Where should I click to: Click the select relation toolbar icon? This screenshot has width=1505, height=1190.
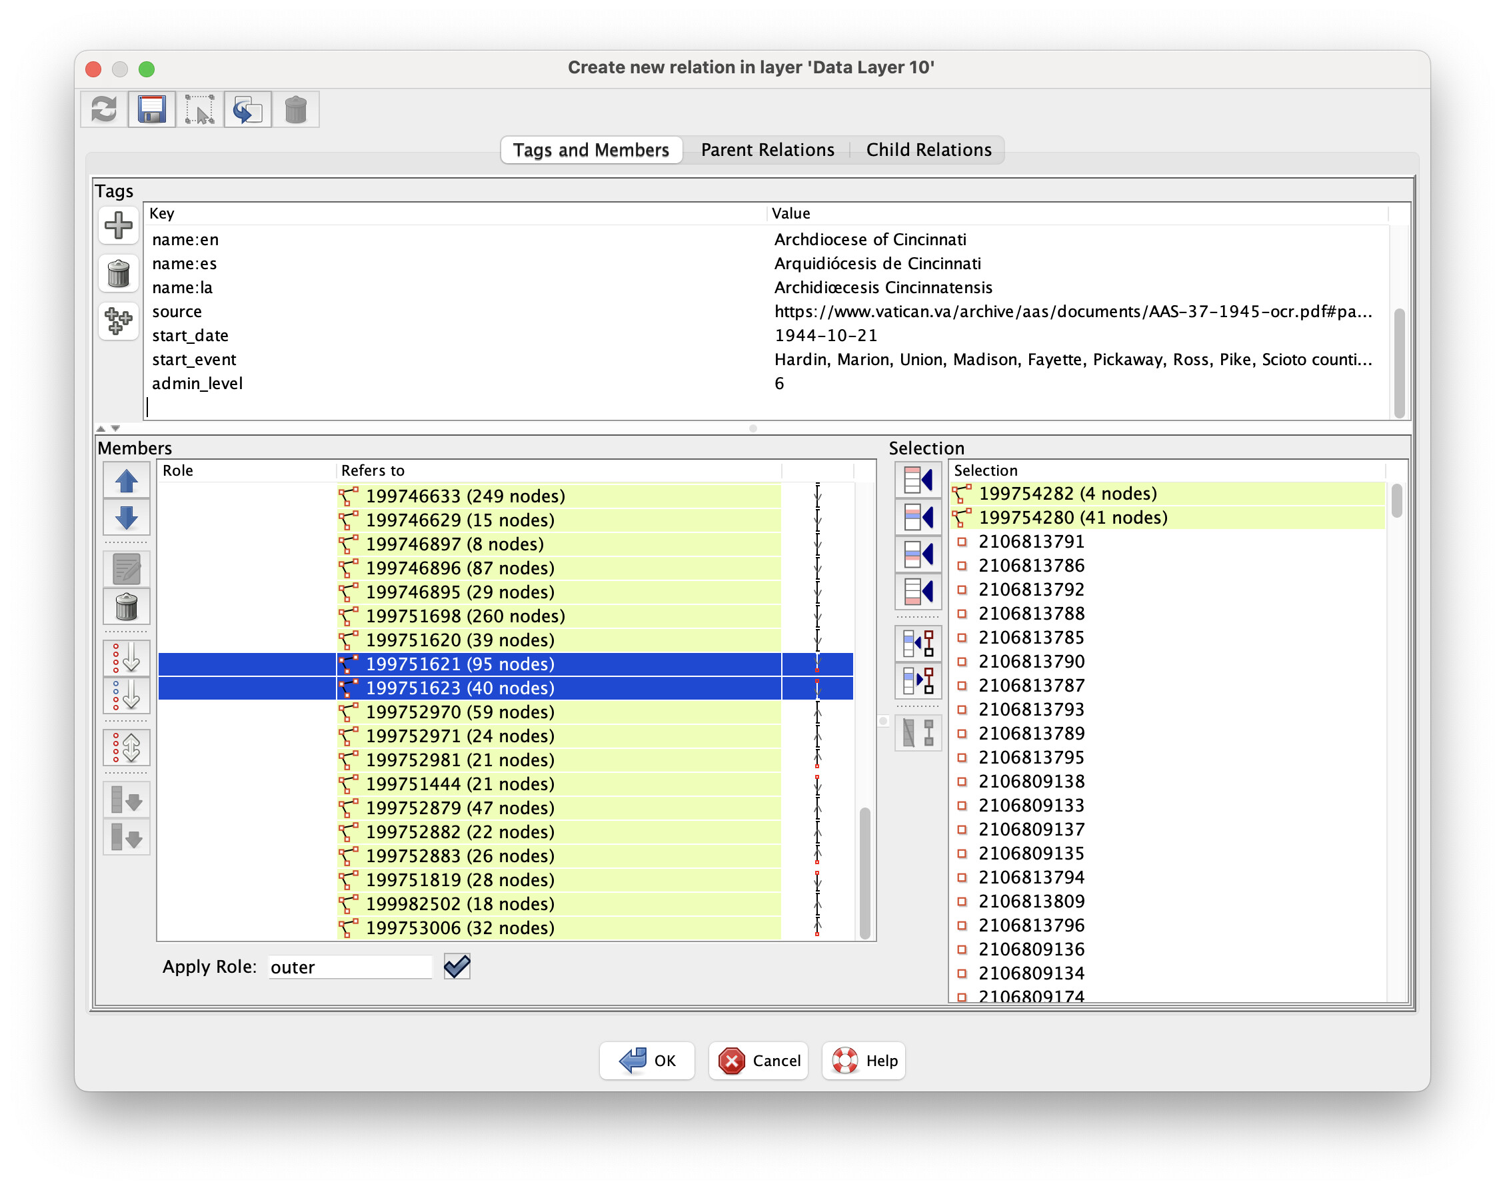(199, 109)
